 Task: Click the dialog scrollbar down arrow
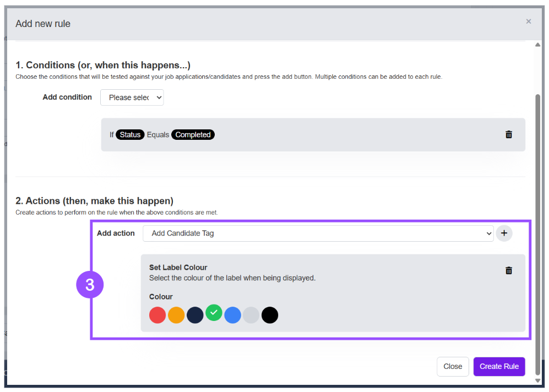pos(537,381)
